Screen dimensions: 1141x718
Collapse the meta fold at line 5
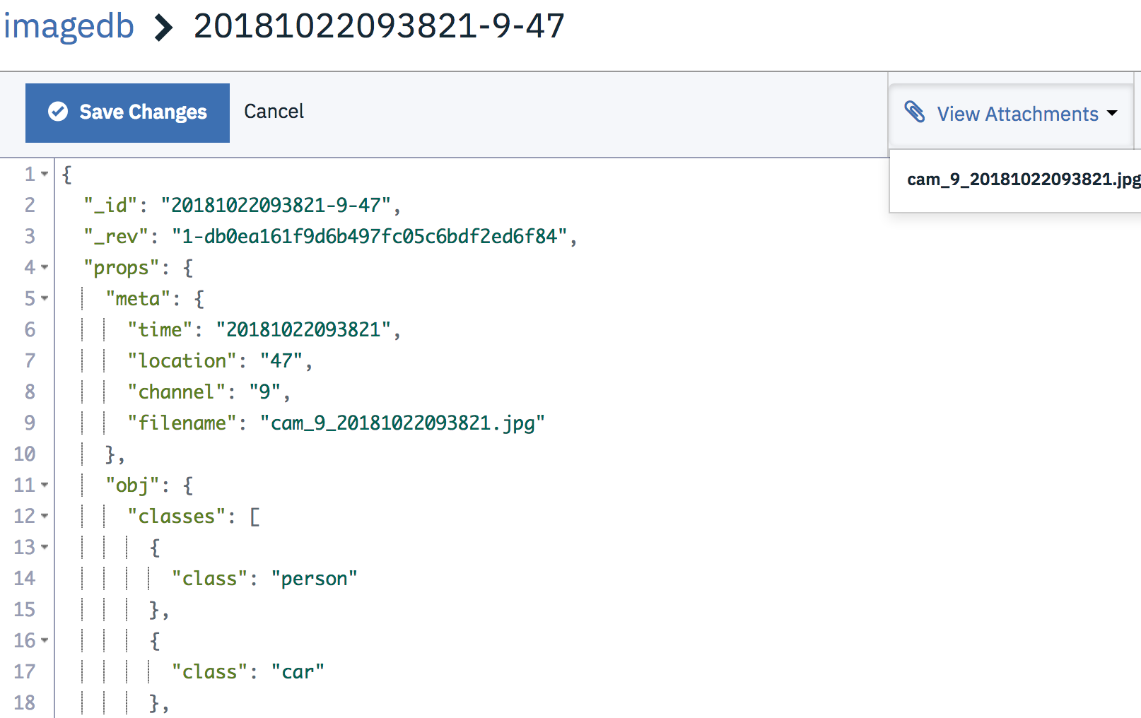(45, 298)
